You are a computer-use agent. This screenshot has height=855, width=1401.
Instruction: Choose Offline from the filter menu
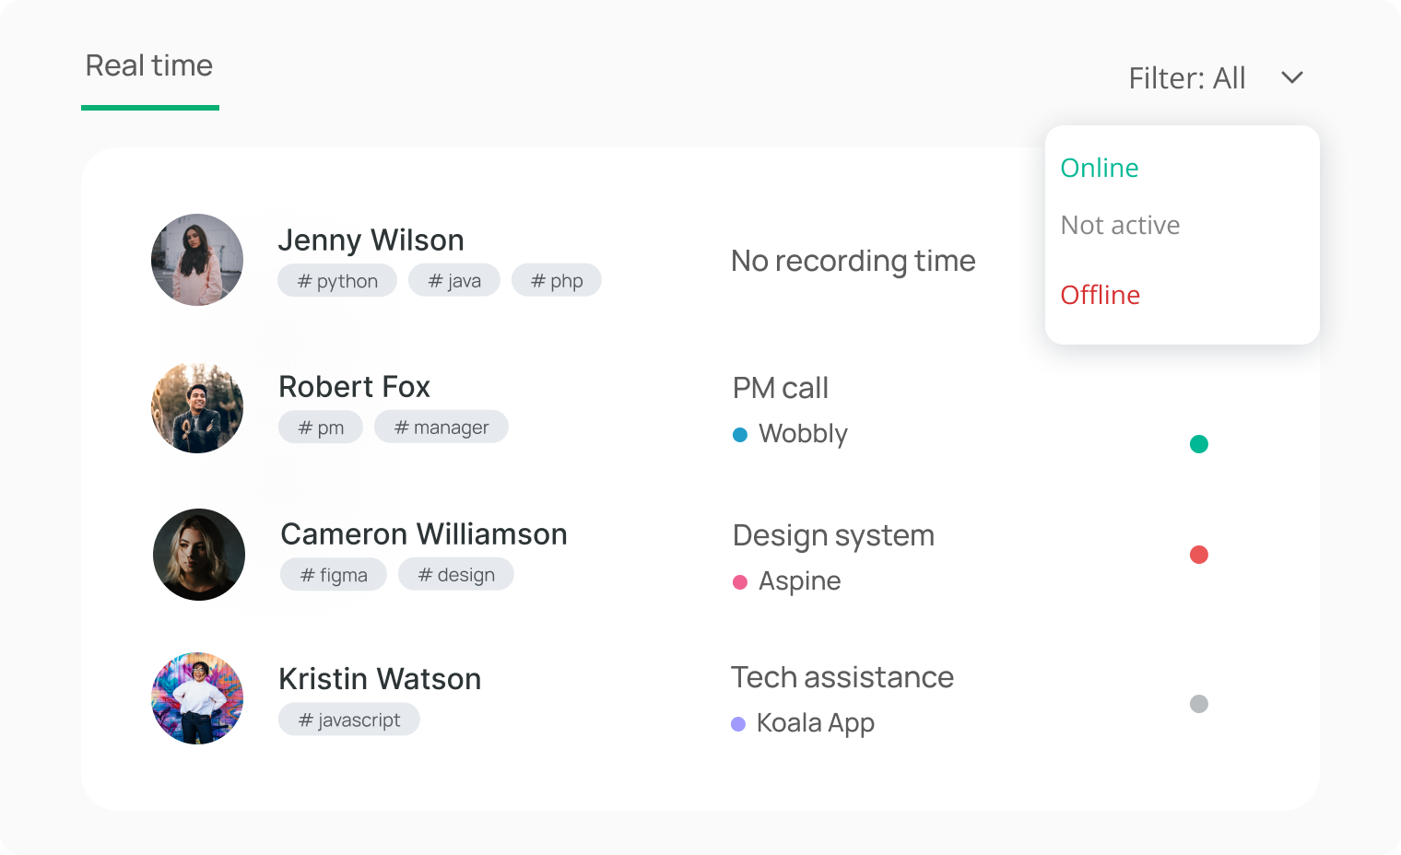[1101, 295]
